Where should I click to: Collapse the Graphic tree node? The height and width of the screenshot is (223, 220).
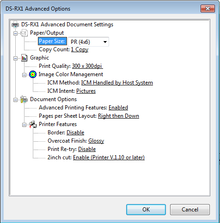pyautogui.click(x=15, y=58)
